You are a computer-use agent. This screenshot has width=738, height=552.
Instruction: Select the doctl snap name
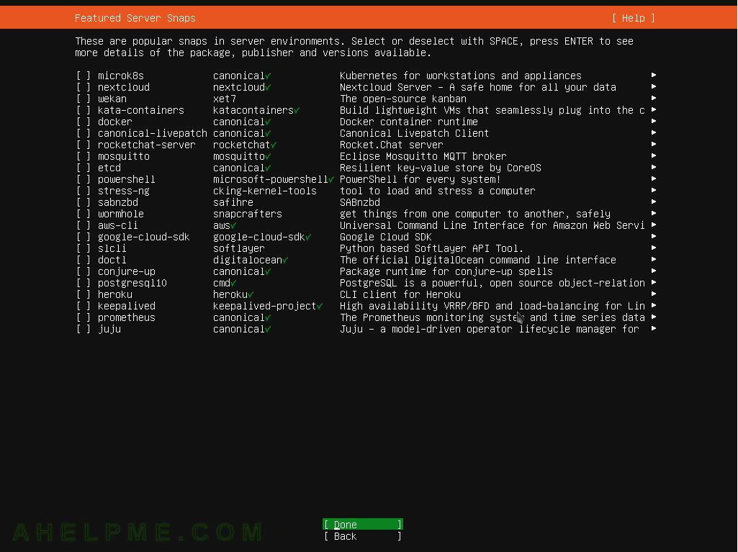point(112,261)
